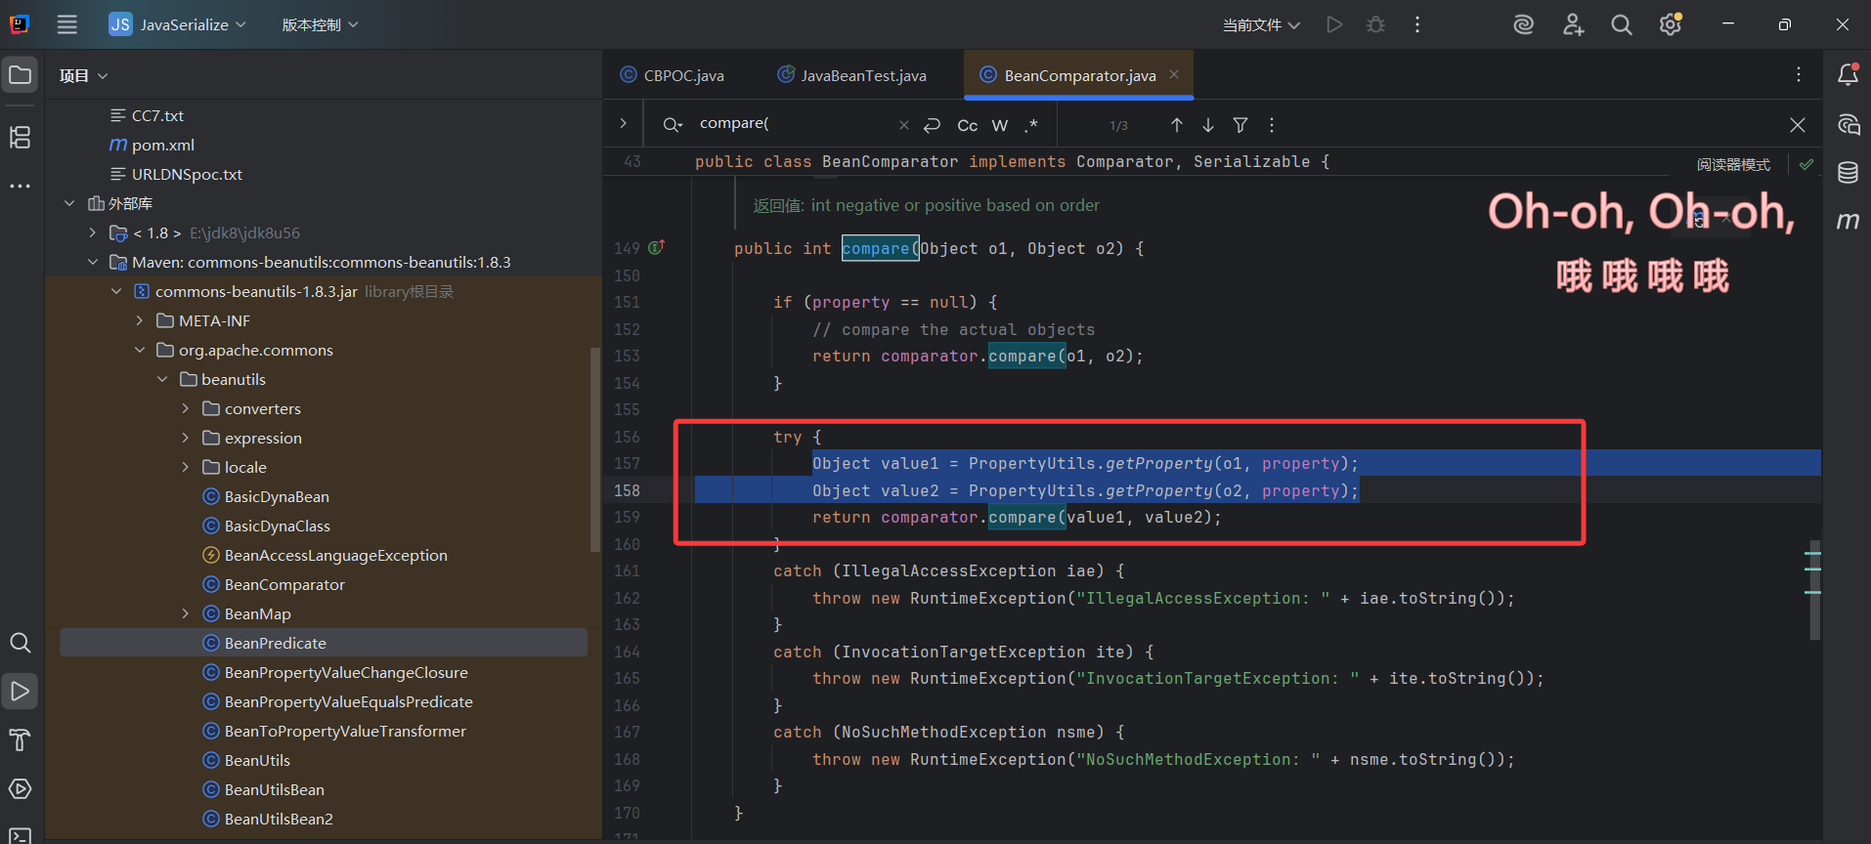Open the Build hammer tool window
The image size is (1871, 844).
pyautogui.click(x=21, y=740)
